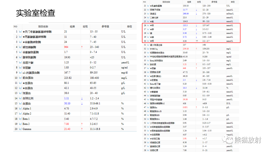Open trend chart icon for 总胆红素
This screenshot has width=270, height=152.
tap(148, 150)
